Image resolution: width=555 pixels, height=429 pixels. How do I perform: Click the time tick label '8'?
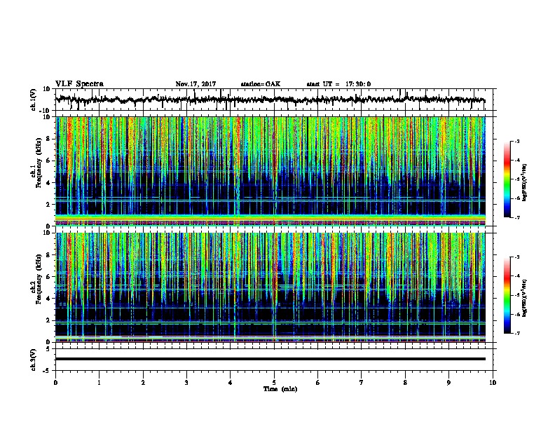coord(405,383)
